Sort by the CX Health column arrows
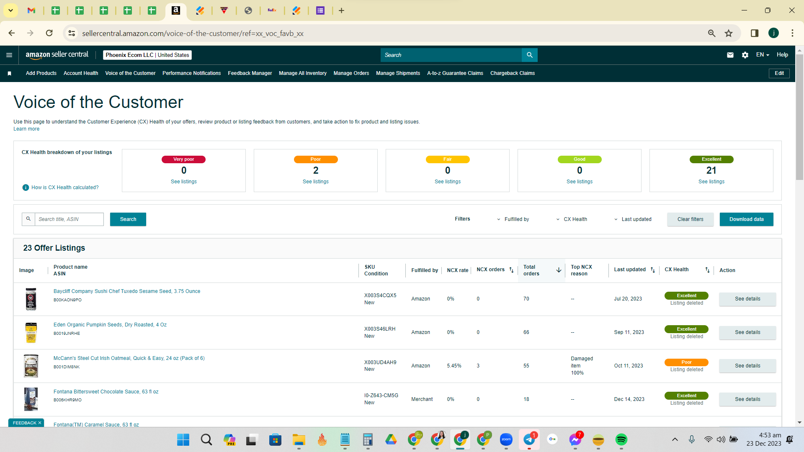 (707, 270)
